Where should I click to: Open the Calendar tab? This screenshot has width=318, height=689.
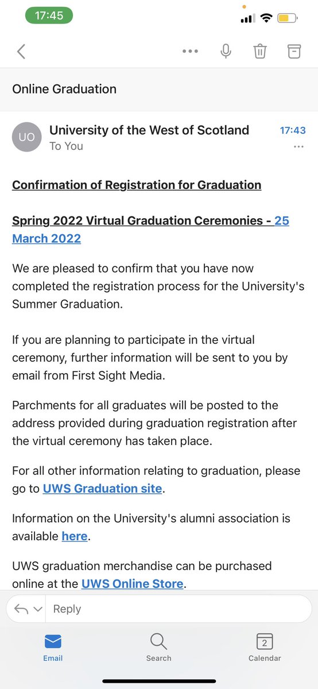click(265, 648)
